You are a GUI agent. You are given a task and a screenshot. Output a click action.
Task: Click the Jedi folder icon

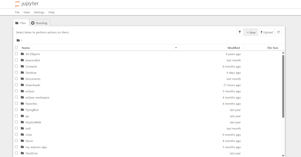pos(22,128)
